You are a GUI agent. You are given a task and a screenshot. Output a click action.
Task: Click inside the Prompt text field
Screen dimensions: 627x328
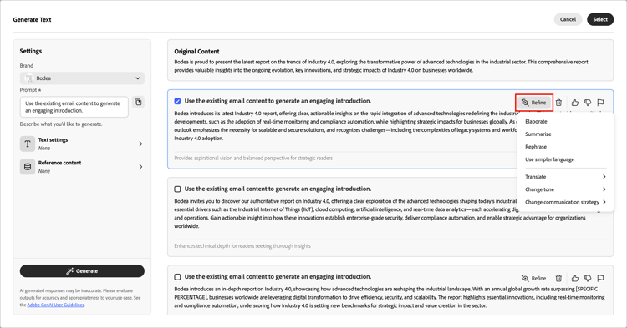coord(74,107)
